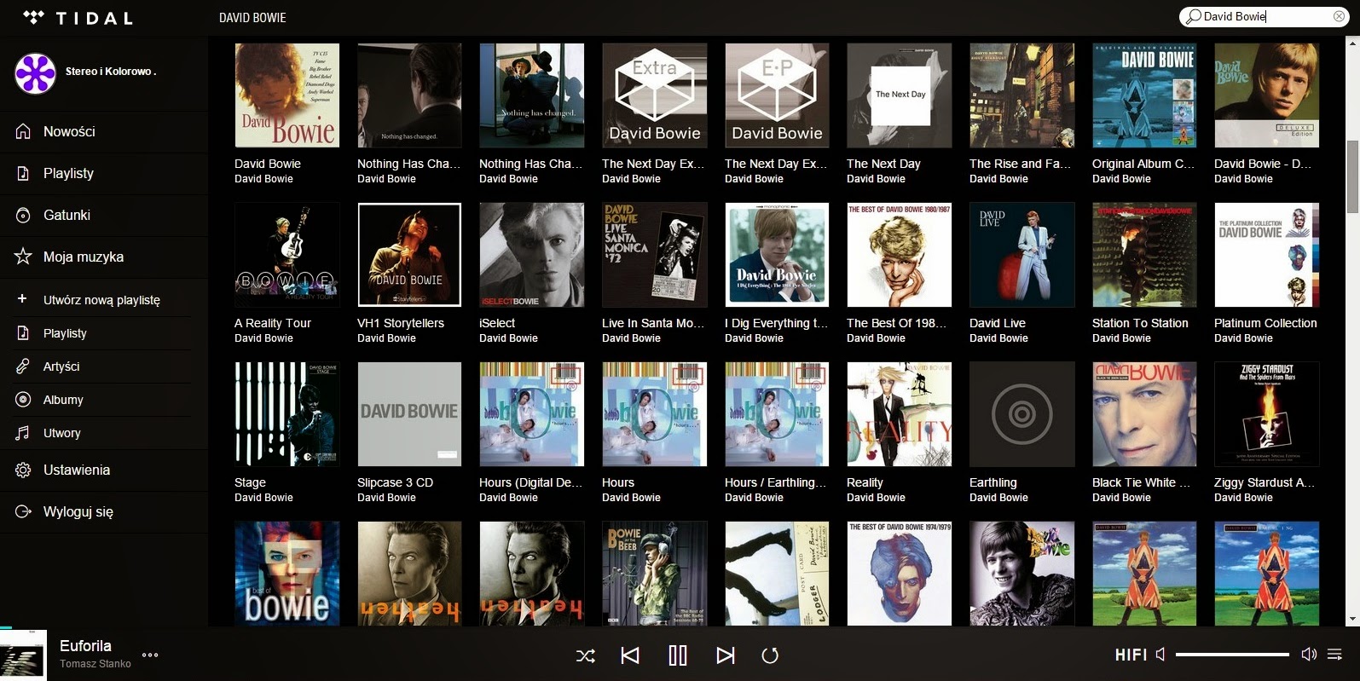Open Ustawienia menu item
This screenshot has width=1360, height=681.
tap(77, 470)
